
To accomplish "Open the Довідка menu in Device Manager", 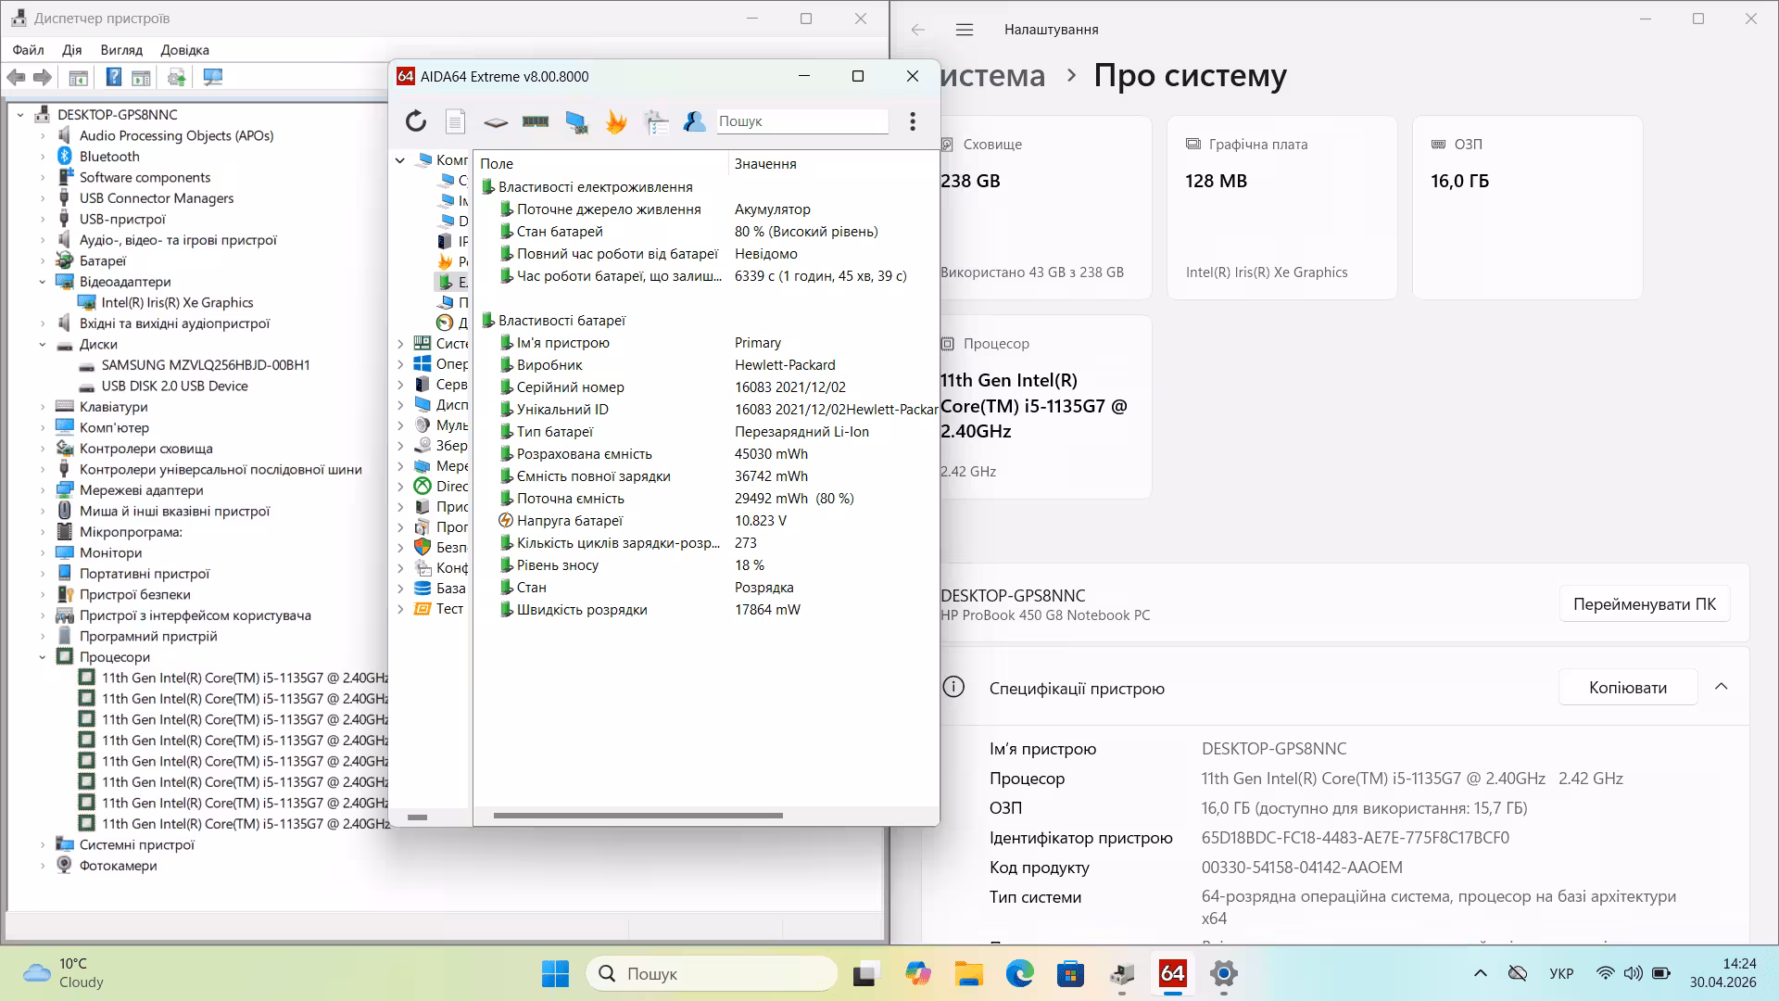I will (x=184, y=50).
